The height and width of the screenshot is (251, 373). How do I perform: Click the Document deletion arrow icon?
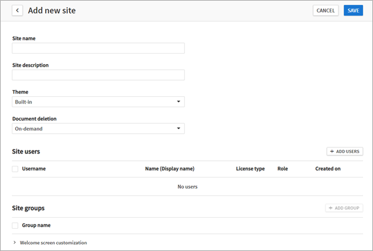click(178, 129)
